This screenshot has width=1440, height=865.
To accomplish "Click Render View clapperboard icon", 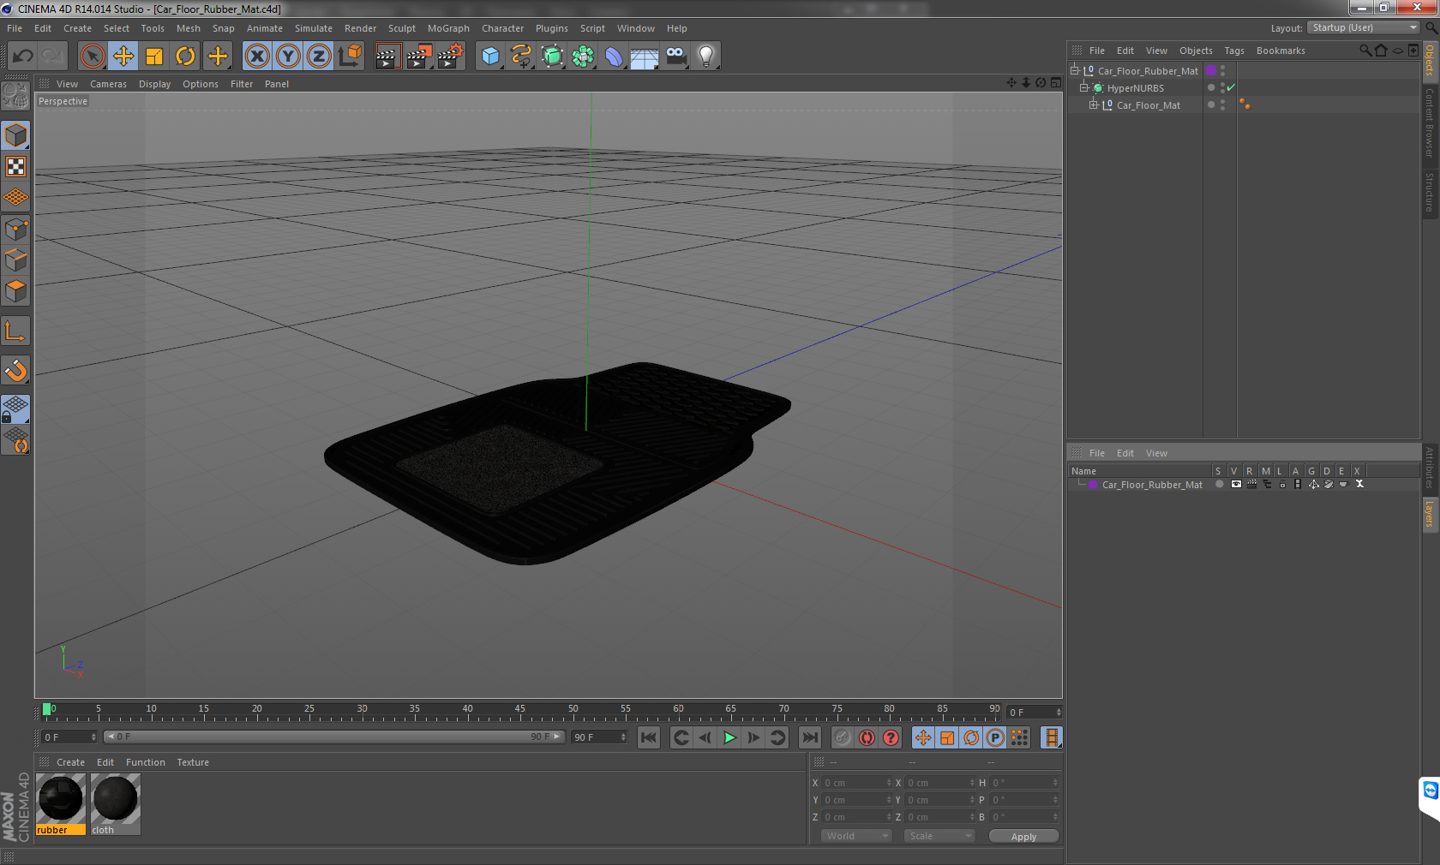I will [387, 57].
